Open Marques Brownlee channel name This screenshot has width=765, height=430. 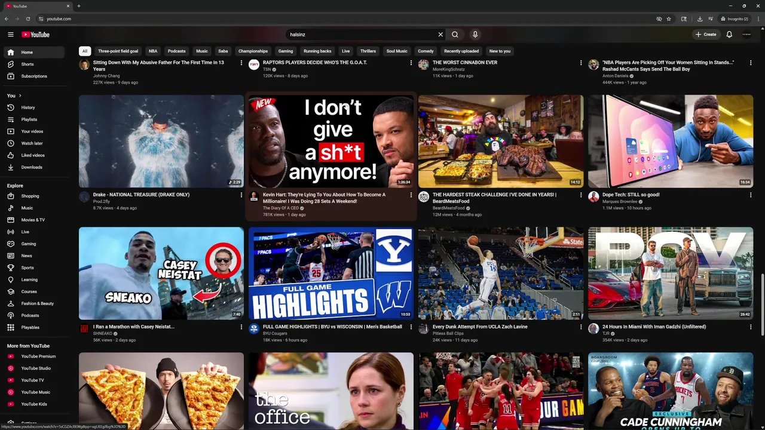620,201
